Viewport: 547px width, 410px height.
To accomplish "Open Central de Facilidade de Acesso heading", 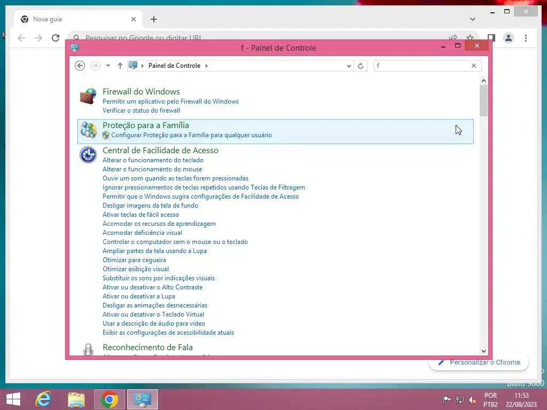I will pyautogui.click(x=160, y=150).
